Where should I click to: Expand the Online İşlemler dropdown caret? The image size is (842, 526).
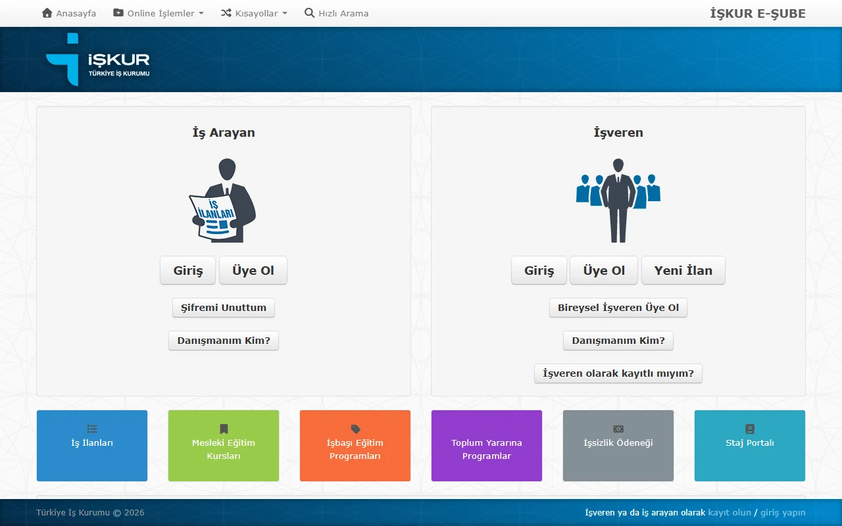tap(201, 13)
